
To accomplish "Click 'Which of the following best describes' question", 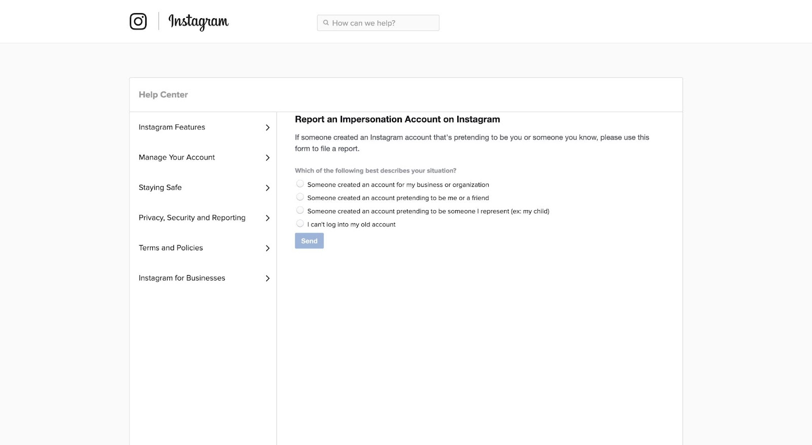I will [376, 170].
